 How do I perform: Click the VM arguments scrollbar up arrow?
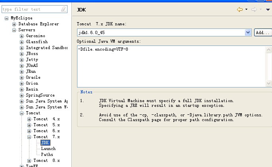(268, 49)
